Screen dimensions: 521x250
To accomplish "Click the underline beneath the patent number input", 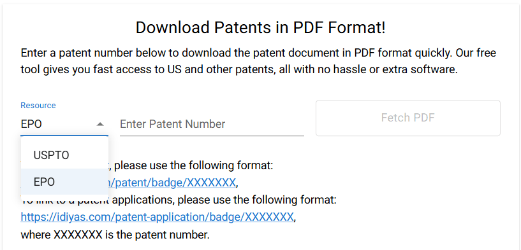I will click(x=212, y=135).
